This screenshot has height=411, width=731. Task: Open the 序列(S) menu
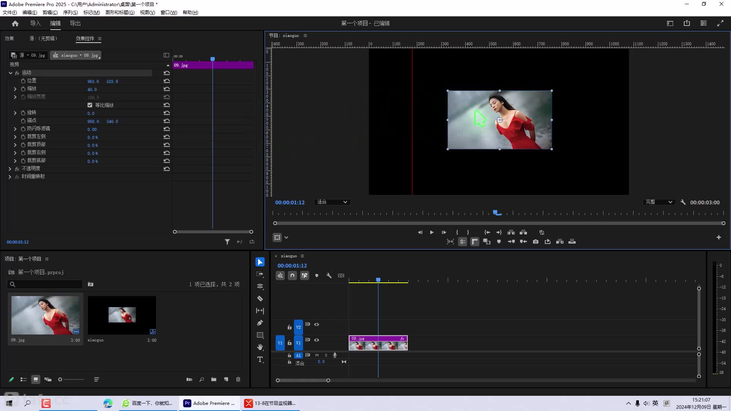pyautogui.click(x=70, y=13)
